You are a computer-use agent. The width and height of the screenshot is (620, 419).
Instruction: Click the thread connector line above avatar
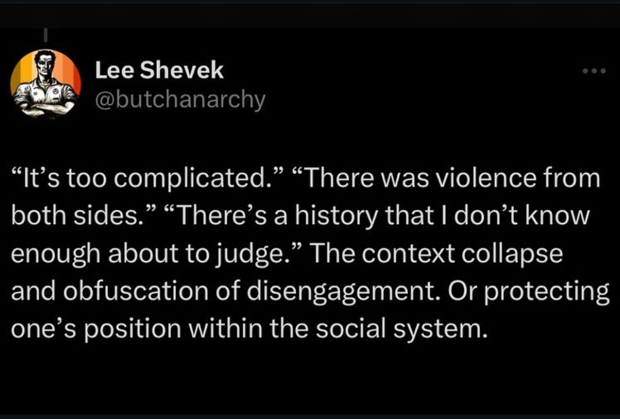46,35
